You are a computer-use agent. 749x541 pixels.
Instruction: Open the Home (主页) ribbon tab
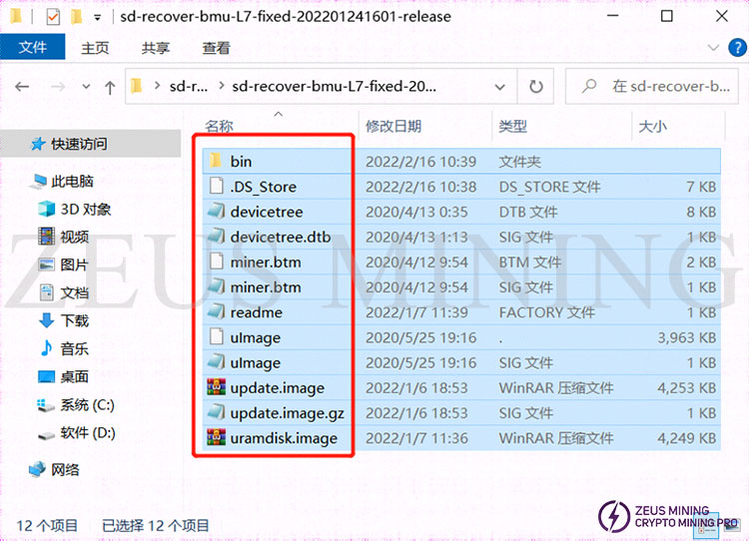coord(95,48)
